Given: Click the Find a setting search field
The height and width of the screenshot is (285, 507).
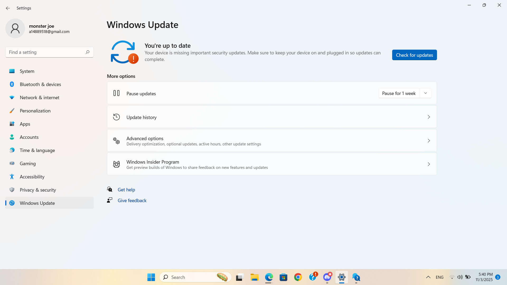Looking at the screenshot, I should [x=45, y=52].
